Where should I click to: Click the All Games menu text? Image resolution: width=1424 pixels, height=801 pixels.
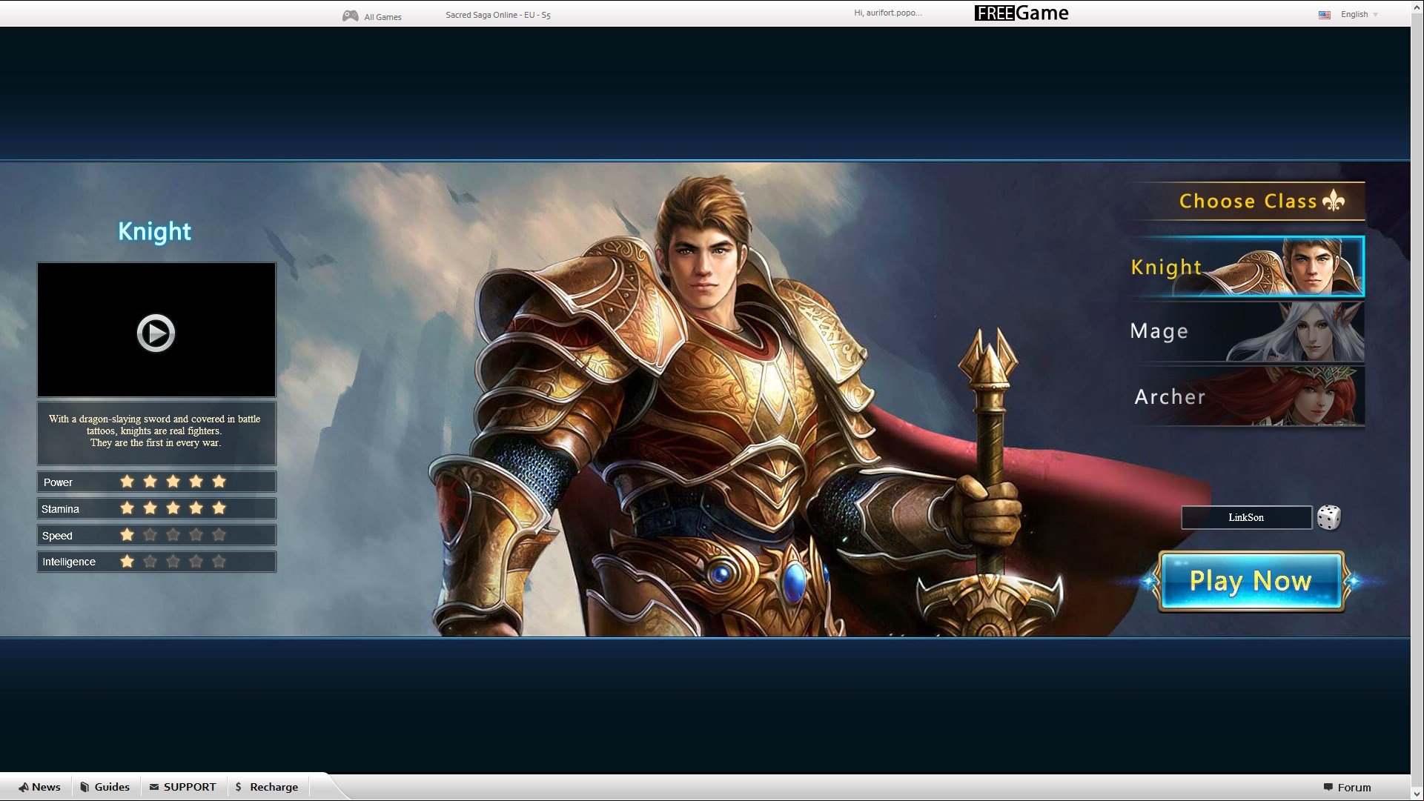click(383, 17)
